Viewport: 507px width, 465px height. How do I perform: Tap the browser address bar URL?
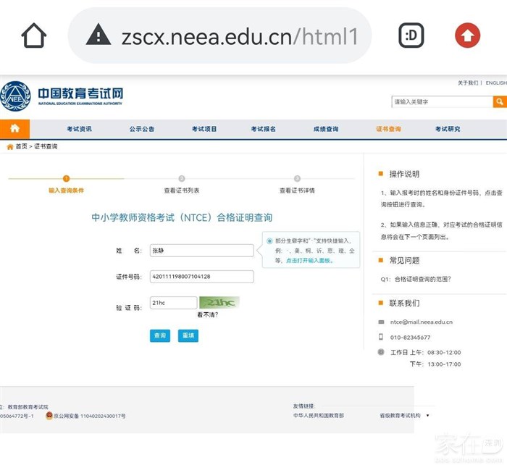tap(239, 35)
